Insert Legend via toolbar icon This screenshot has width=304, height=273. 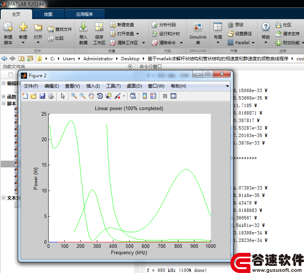coord(153,96)
